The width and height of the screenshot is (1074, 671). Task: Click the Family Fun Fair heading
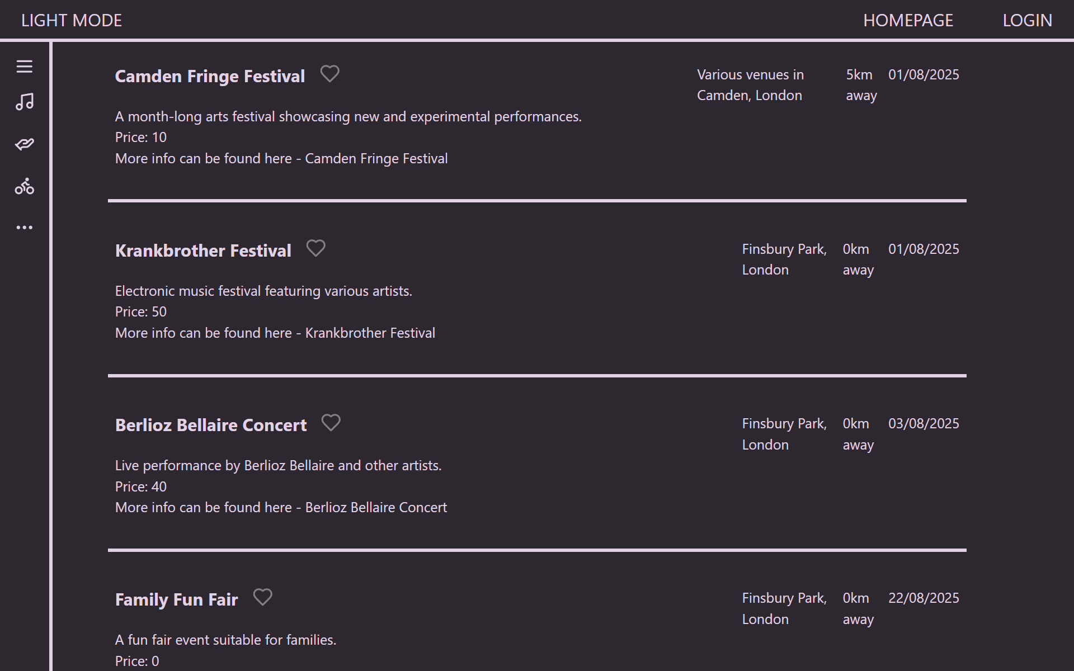point(176,599)
